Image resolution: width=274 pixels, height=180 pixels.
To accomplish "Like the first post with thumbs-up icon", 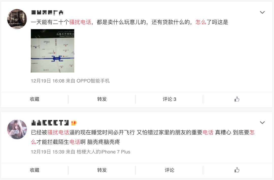I will pyautogui.click(x=237, y=99).
